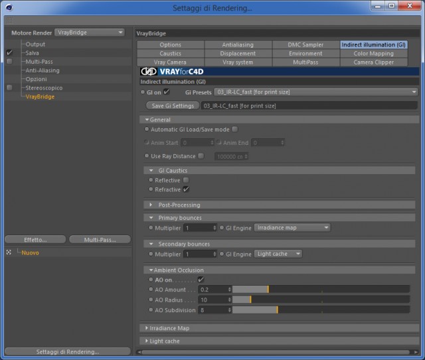Select Output in the settings list
425x360 pixels.
(x=35, y=45)
